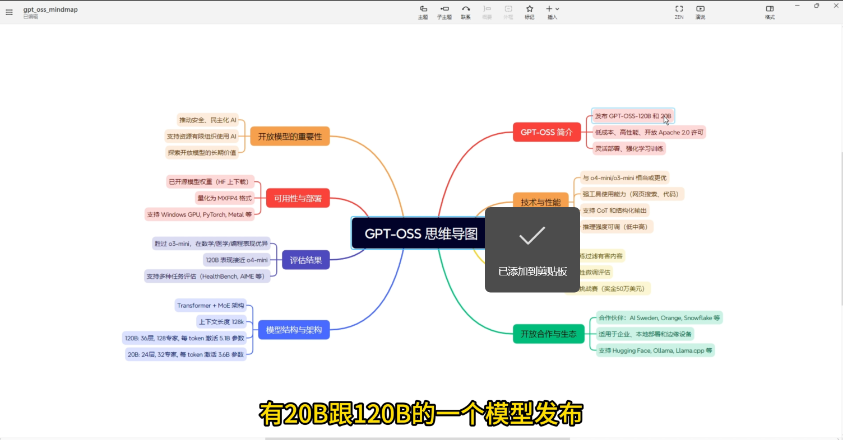Toggle the 格式 format panel
Viewport: 843px width, 440px height.
point(770,12)
